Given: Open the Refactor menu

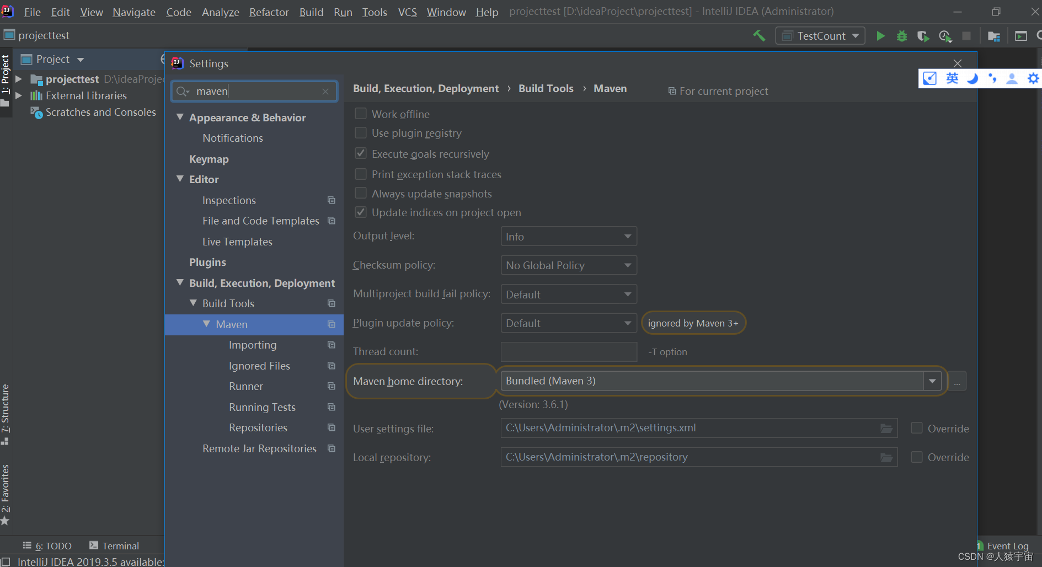Looking at the screenshot, I should (269, 12).
